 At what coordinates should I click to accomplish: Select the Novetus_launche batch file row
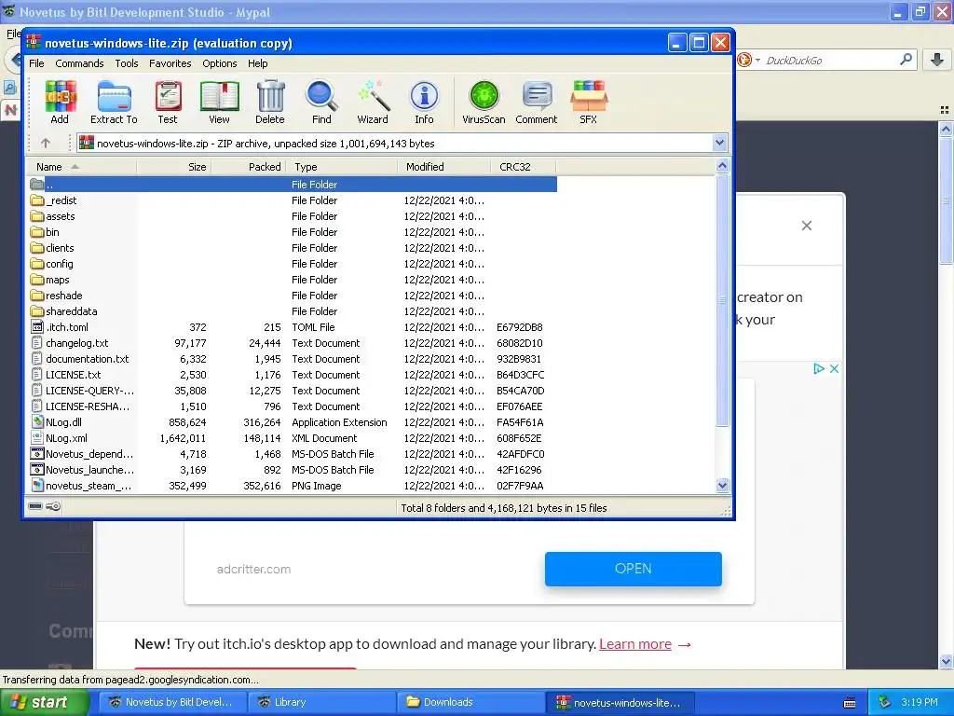[292, 470]
